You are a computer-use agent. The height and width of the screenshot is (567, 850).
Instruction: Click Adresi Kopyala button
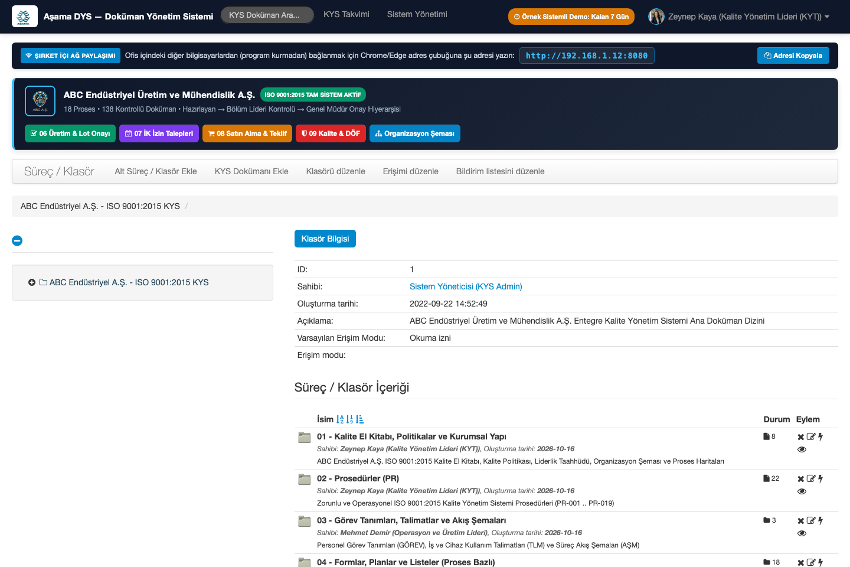(793, 56)
